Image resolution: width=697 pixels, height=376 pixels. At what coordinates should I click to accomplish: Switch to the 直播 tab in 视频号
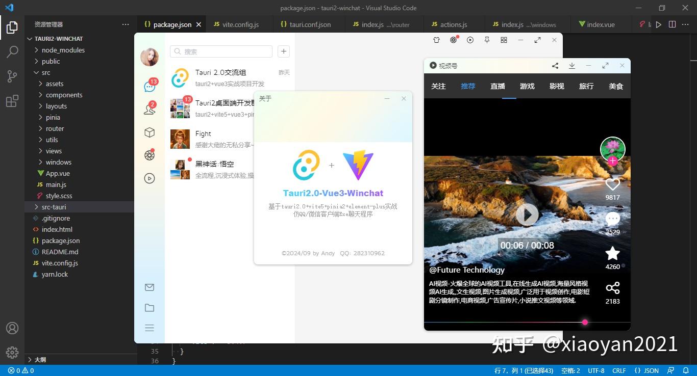(497, 86)
